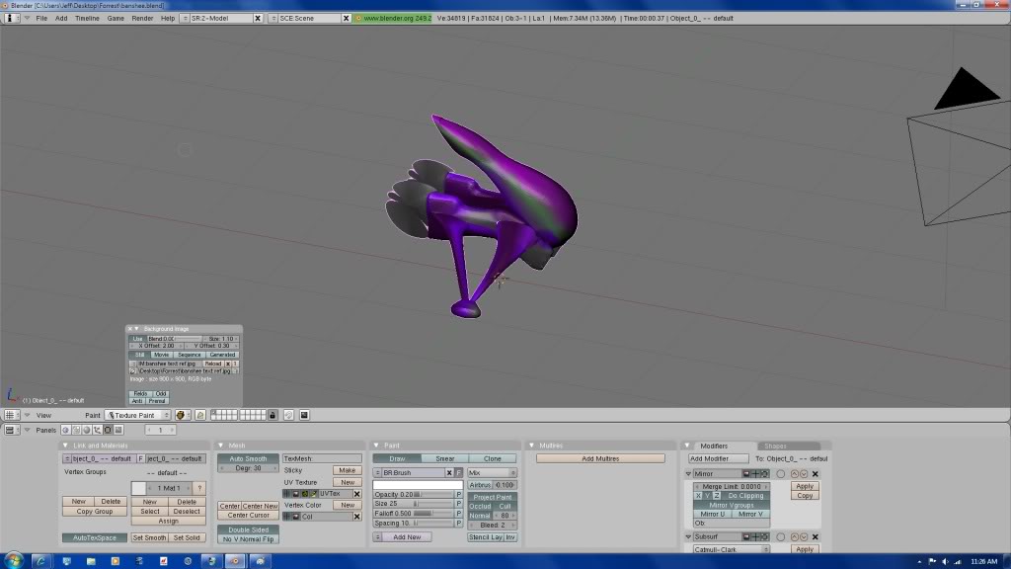Toggle Mirror Vgroups option
This screenshot has height=569, width=1011.
tap(732, 505)
